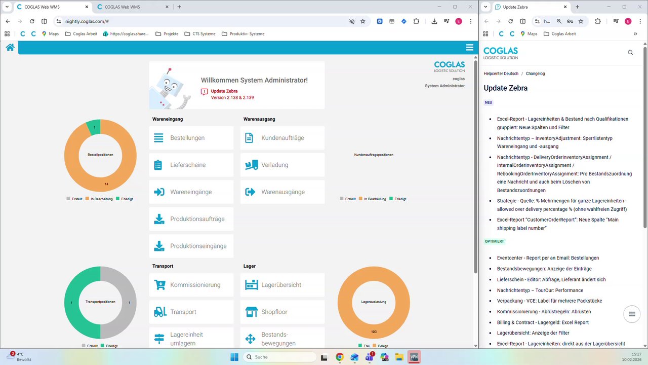Screen dimensions: 648x365
Task: Click the home icon in the COGLAS header
Action: click(10, 48)
